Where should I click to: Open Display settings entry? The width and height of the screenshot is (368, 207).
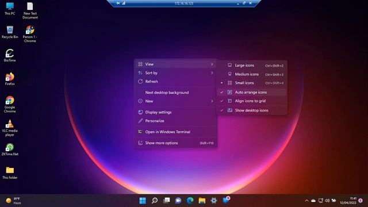point(176,112)
